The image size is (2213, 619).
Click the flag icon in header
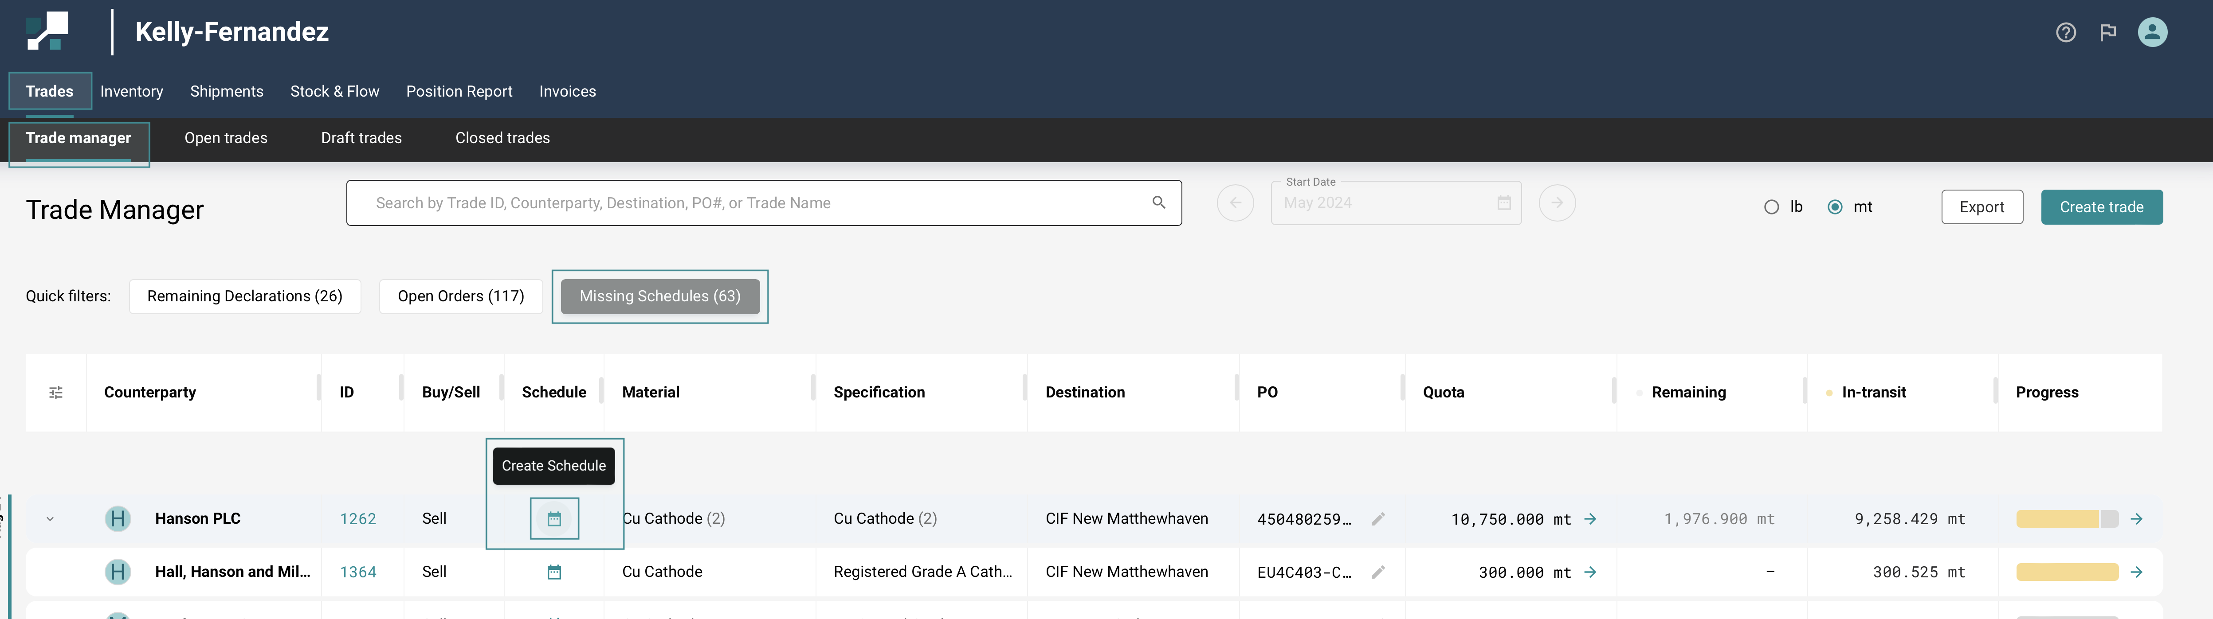[x=2107, y=33]
